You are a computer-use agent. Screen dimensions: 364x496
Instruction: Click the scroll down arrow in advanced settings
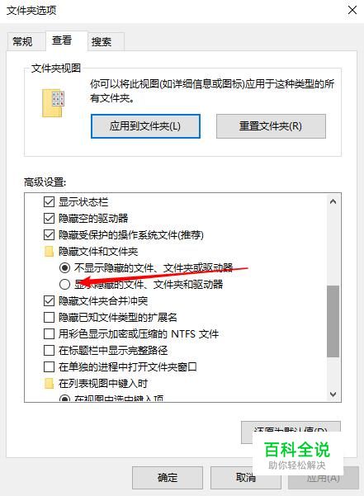tap(333, 394)
